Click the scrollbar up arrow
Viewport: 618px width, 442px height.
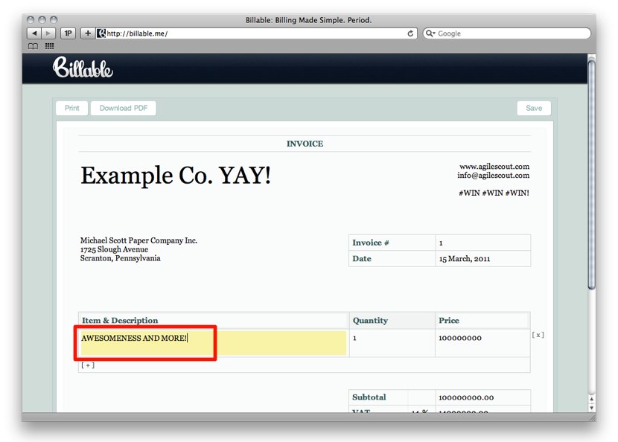point(591,399)
